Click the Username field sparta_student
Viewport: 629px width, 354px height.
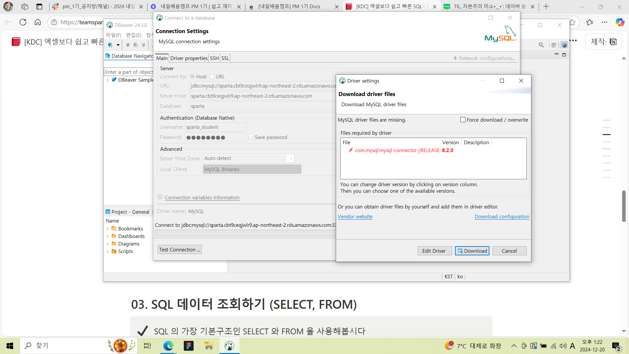coord(216,127)
